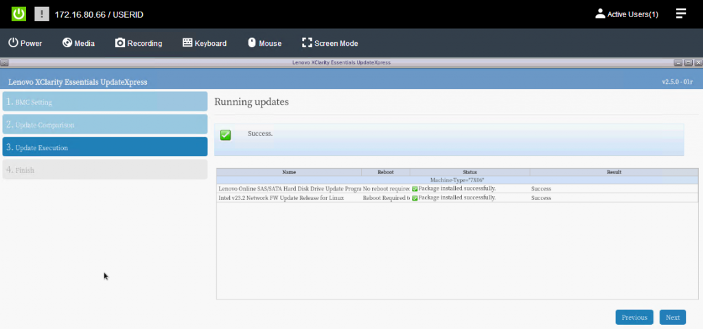This screenshot has width=703, height=329.
Task: Click Success result for Intel FW update
Action: [x=541, y=198]
